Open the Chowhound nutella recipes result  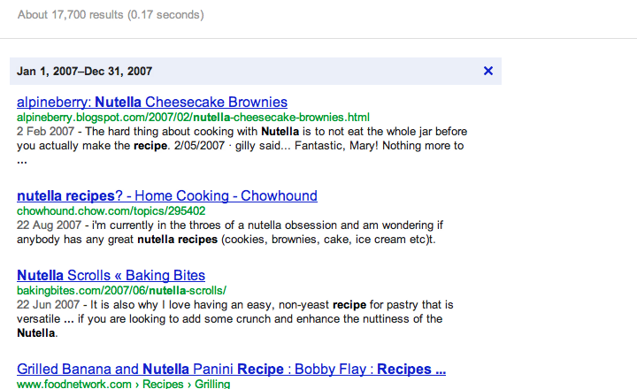pyautogui.click(x=167, y=195)
